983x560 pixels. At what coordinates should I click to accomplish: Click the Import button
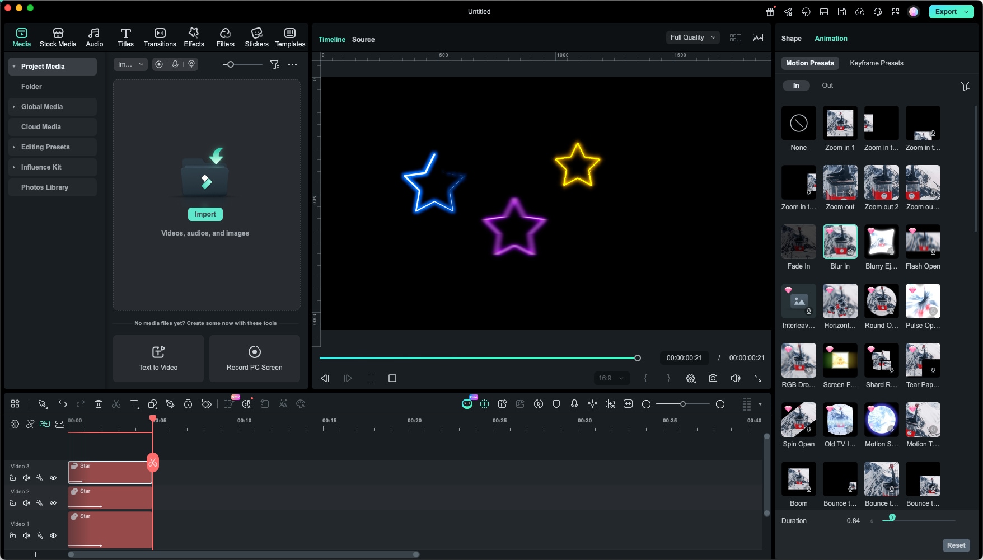point(205,214)
